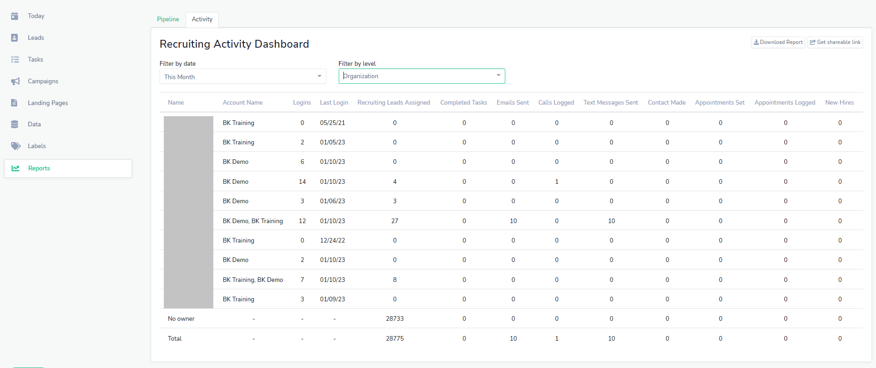876x368 pixels.
Task: Expand the Organization dropdown arrow
Action: click(498, 75)
